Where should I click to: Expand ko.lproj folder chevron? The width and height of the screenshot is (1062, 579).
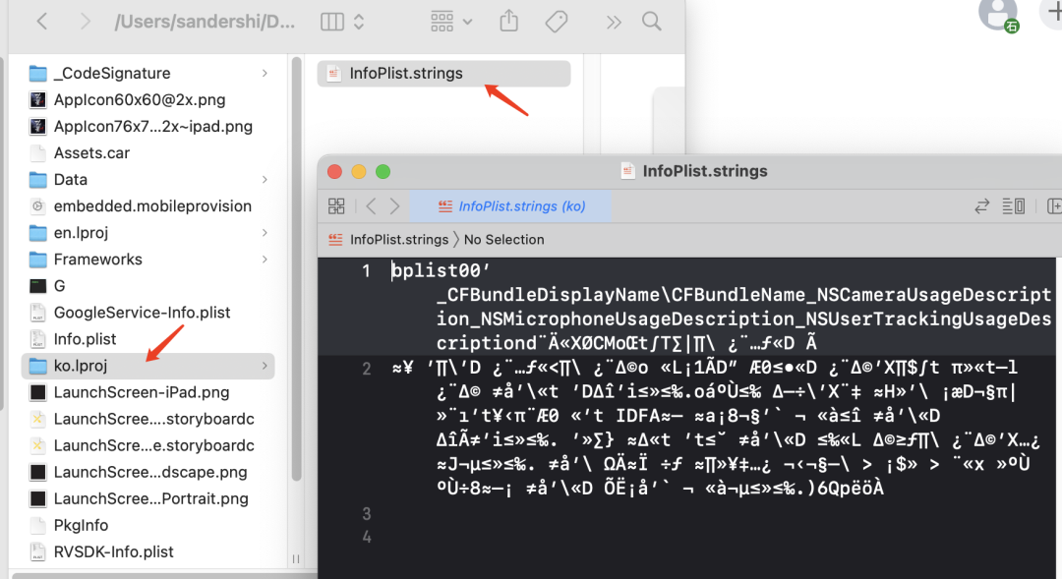coord(265,366)
